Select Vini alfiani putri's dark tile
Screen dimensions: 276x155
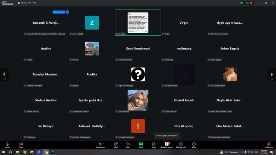point(184,74)
